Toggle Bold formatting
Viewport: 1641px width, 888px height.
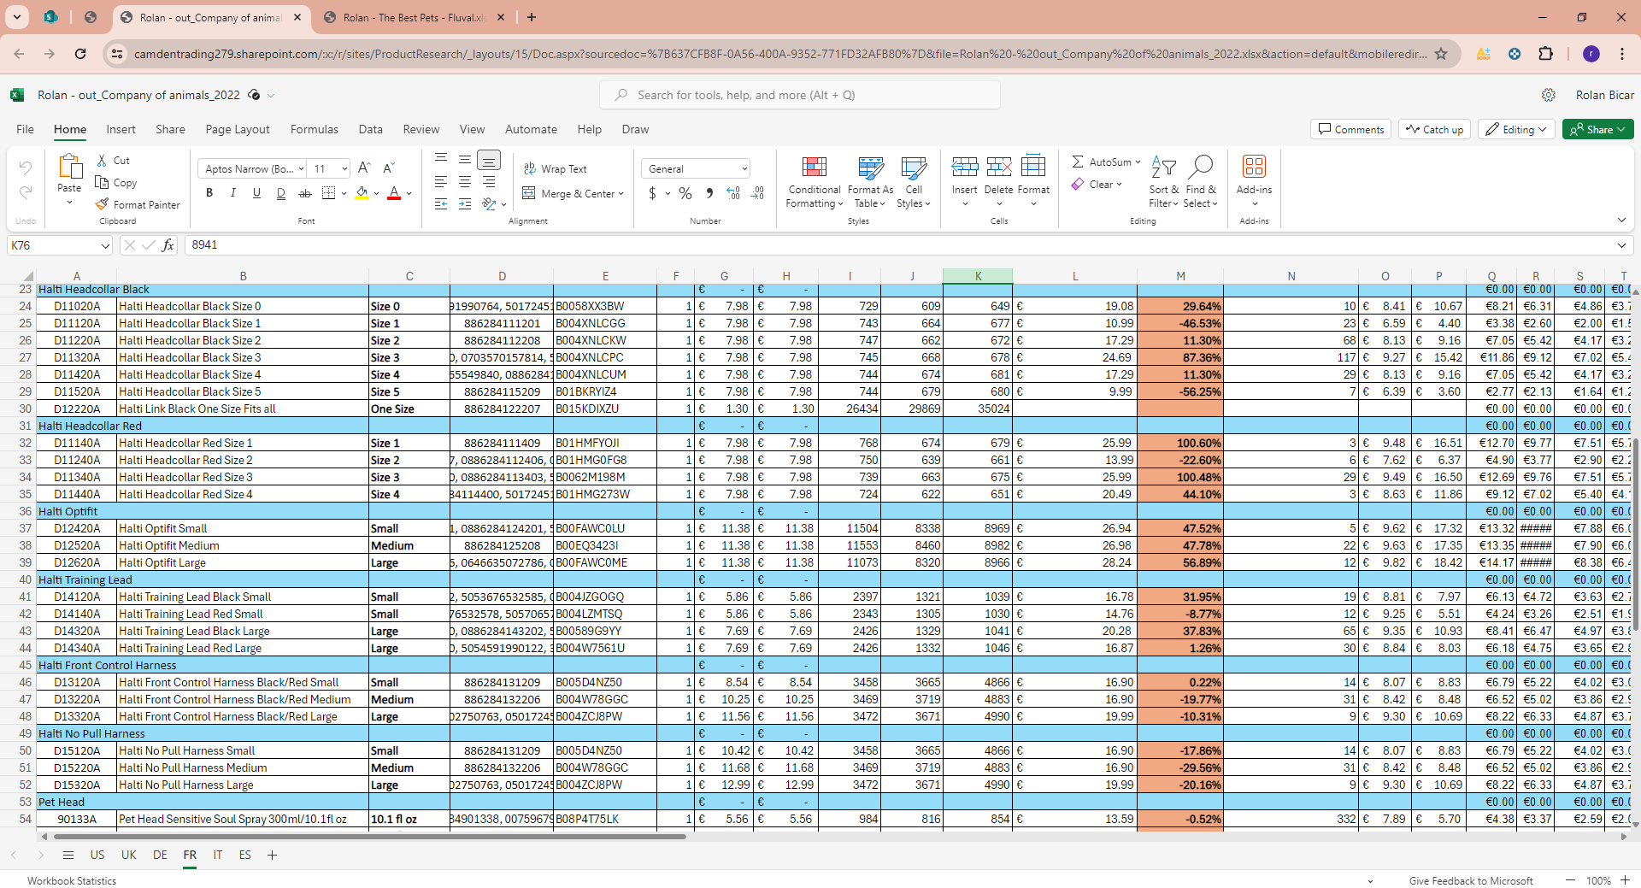pos(209,193)
